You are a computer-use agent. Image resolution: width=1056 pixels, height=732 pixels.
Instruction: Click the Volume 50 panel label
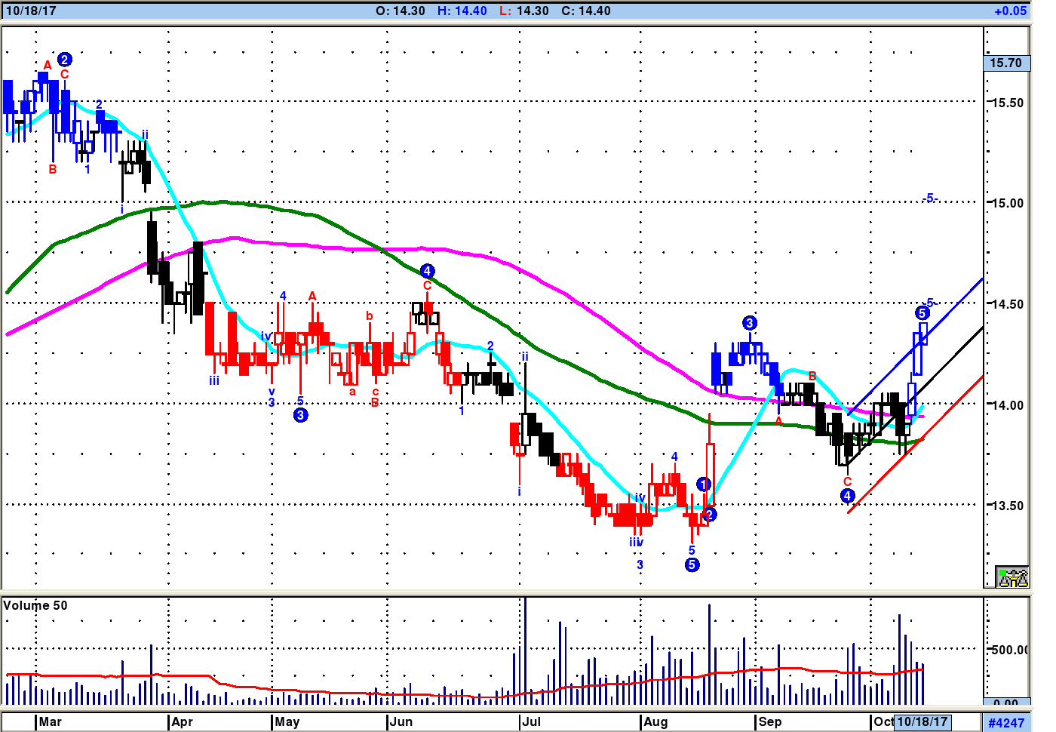coord(35,605)
